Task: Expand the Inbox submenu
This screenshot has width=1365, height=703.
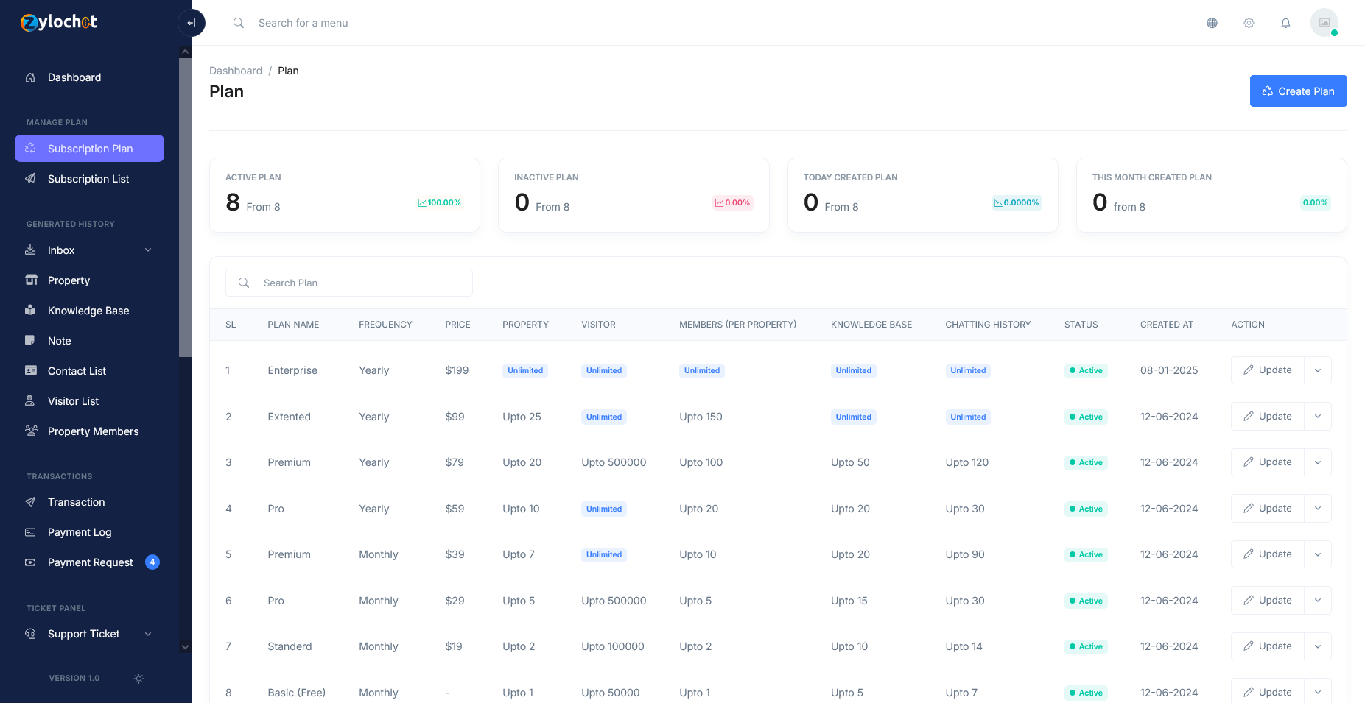Action: coord(89,250)
